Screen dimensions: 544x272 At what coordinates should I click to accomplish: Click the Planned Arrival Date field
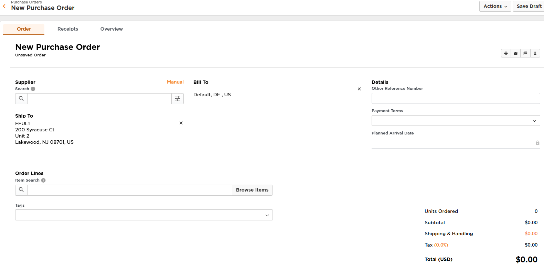tap(456, 143)
